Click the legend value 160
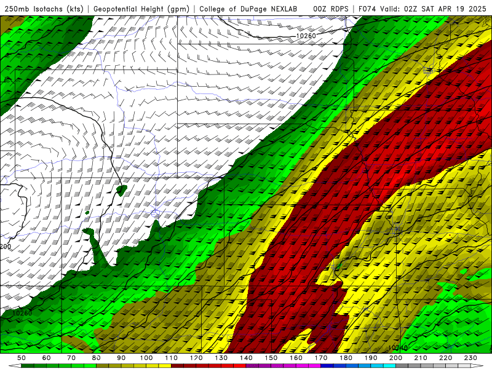 296,358
